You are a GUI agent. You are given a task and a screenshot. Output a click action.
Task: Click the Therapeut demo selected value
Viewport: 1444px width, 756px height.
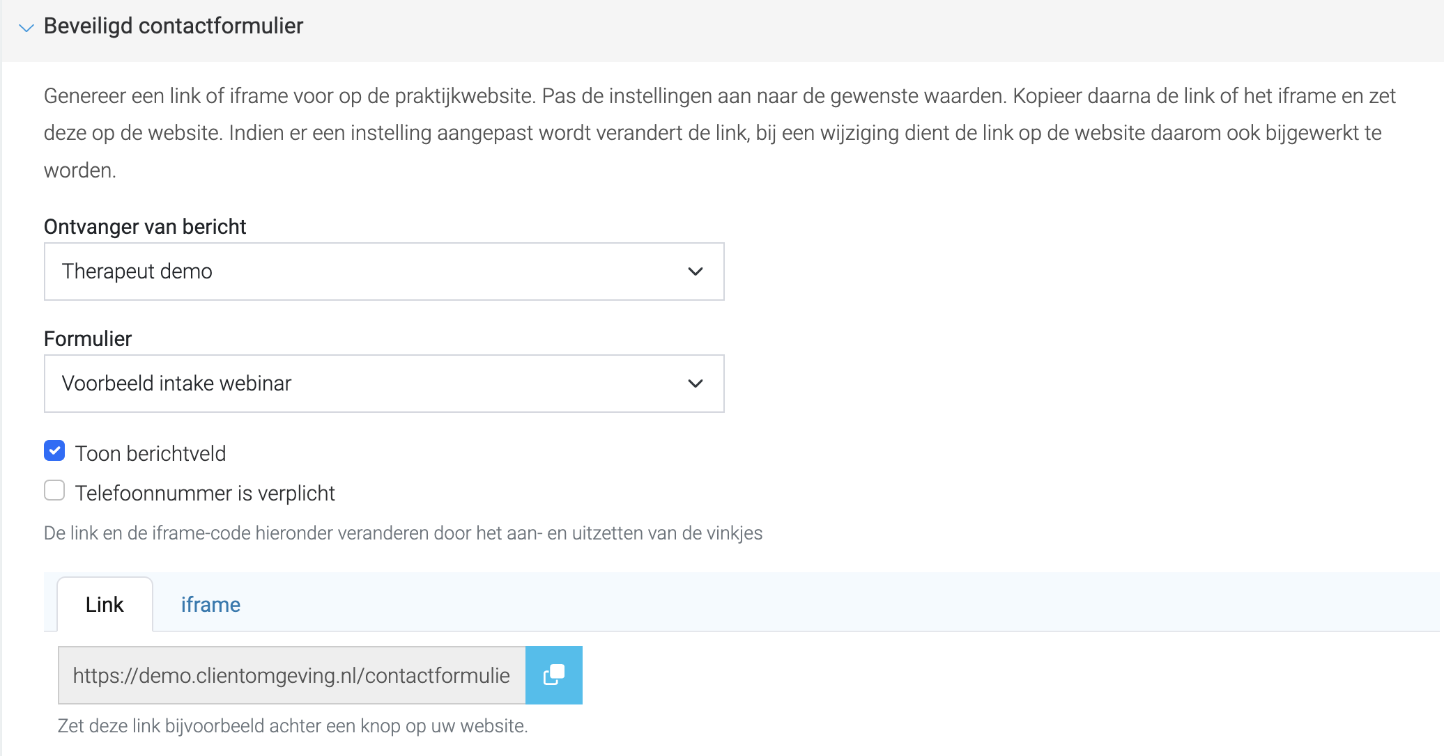[x=137, y=271]
